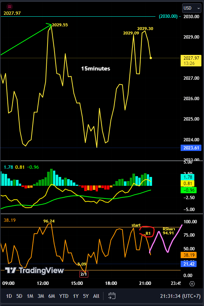
Task: Select the 3M time range
Action: click(x=40, y=296)
